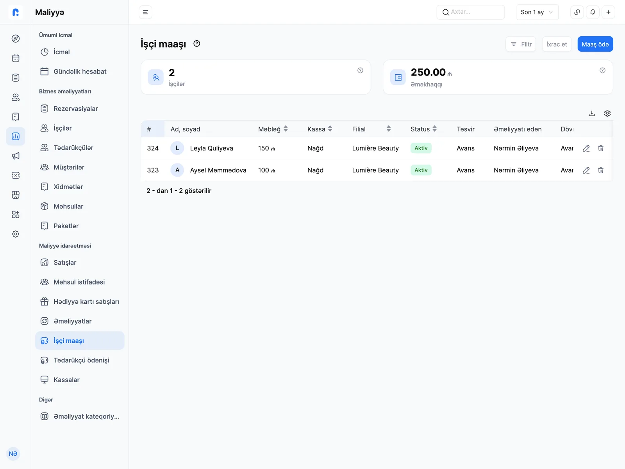Open the finance chart icon in the rail

click(16, 136)
